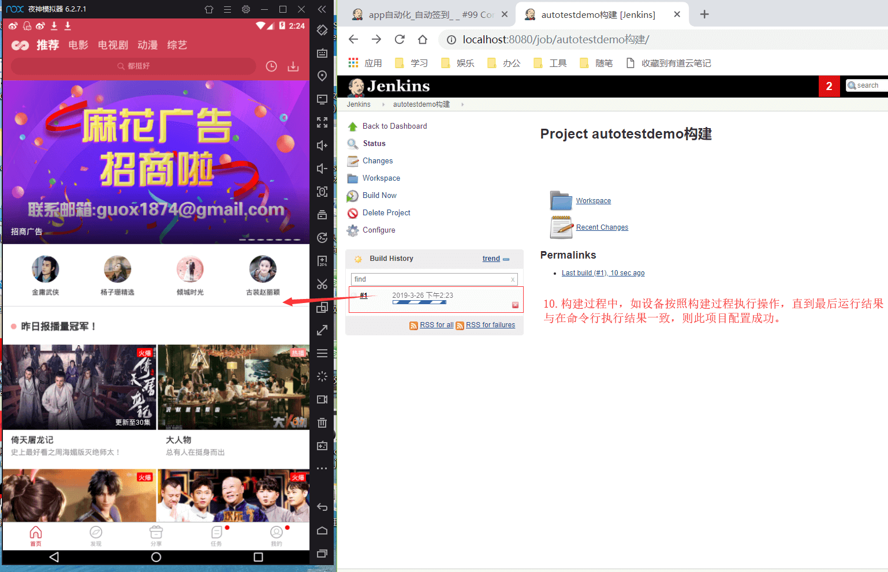Cancel build #1 with red stop icon
Image resolution: width=888 pixels, height=572 pixels.
pyautogui.click(x=515, y=305)
